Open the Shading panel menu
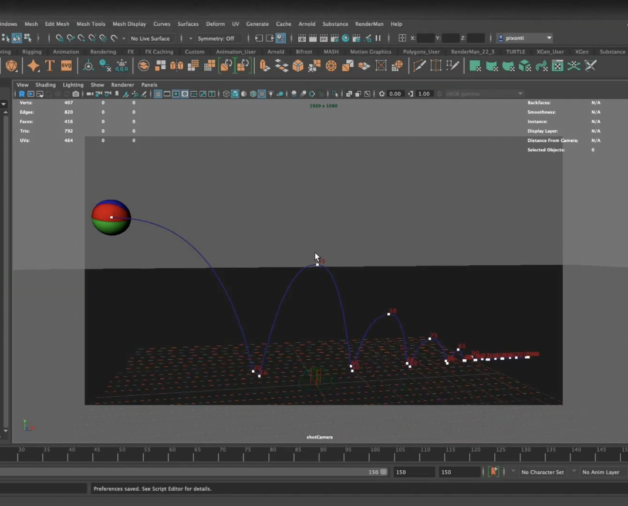 45,85
